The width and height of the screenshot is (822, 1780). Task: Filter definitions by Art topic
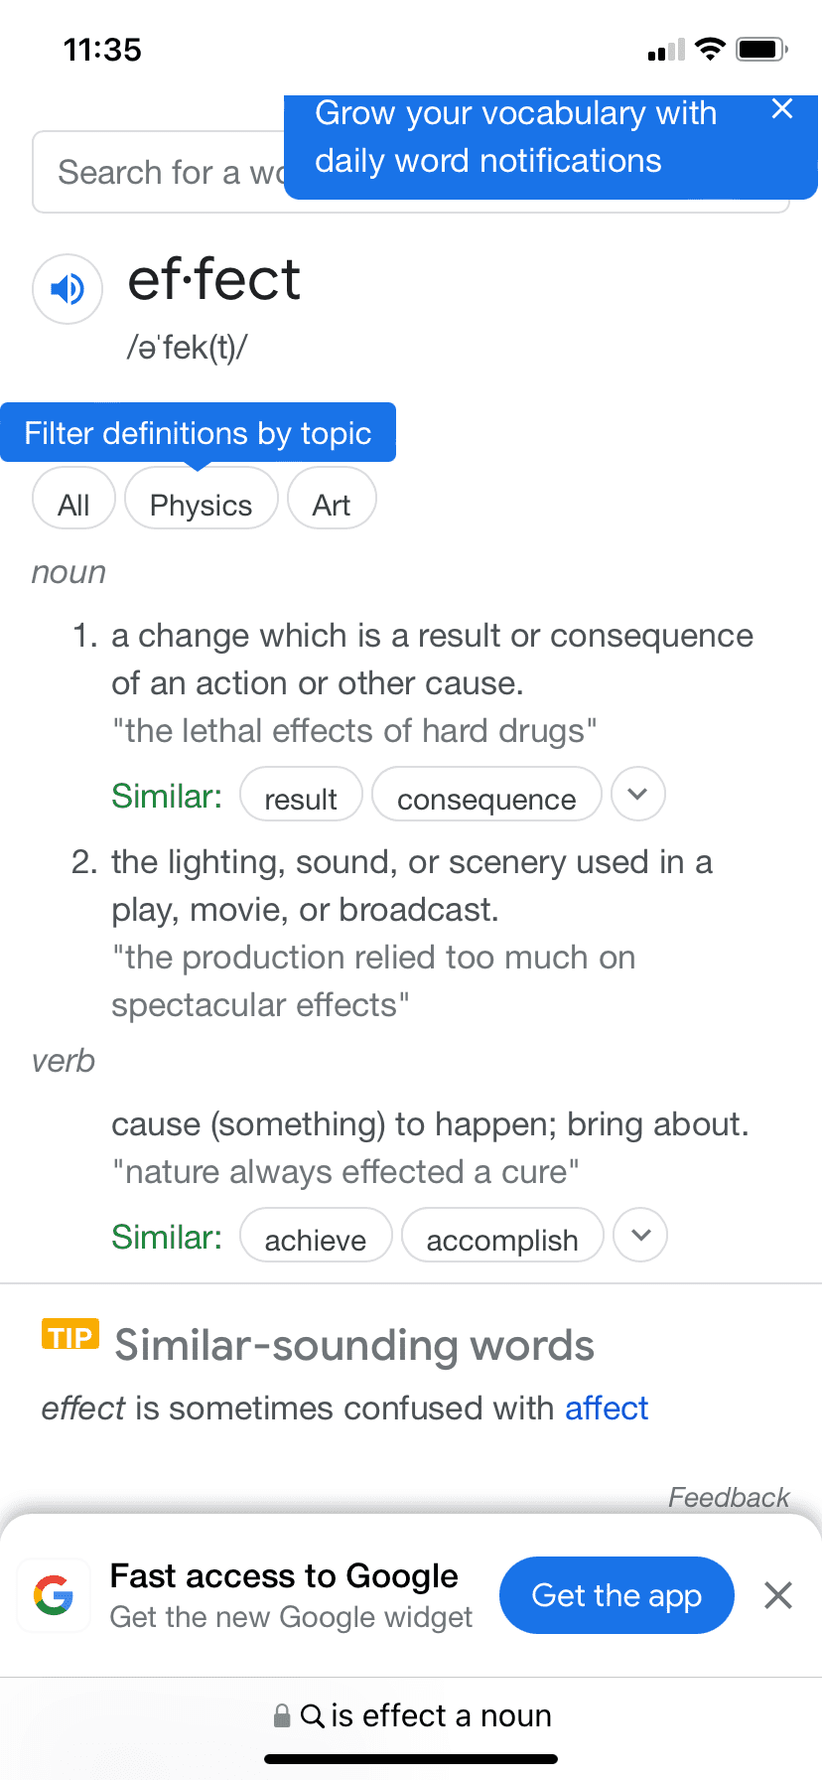point(332,505)
